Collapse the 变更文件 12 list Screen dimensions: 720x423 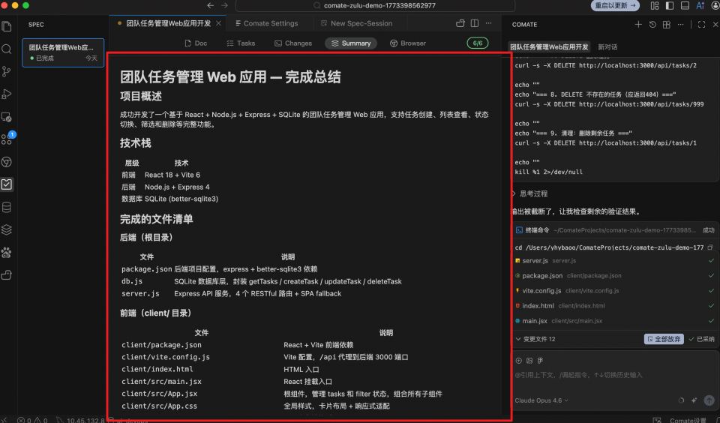[x=535, y=339]
